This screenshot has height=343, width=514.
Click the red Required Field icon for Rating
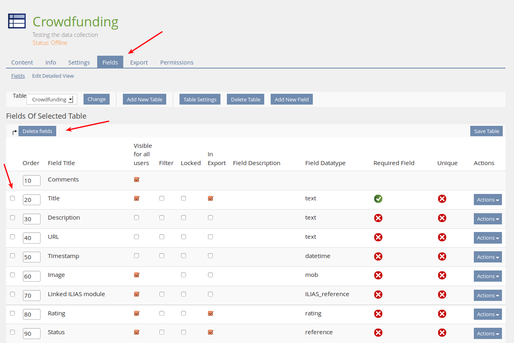pos(378,314)
